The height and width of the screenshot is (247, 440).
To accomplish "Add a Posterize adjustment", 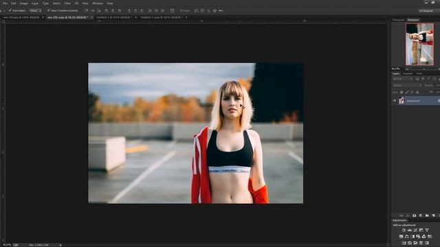I will pos(410,243).
